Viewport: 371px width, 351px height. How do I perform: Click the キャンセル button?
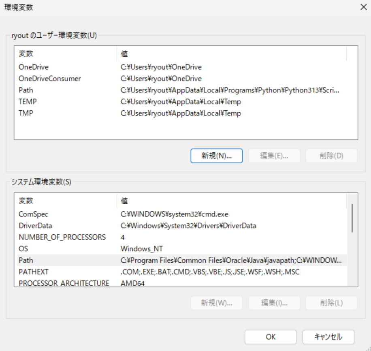[x=328, y=337]
